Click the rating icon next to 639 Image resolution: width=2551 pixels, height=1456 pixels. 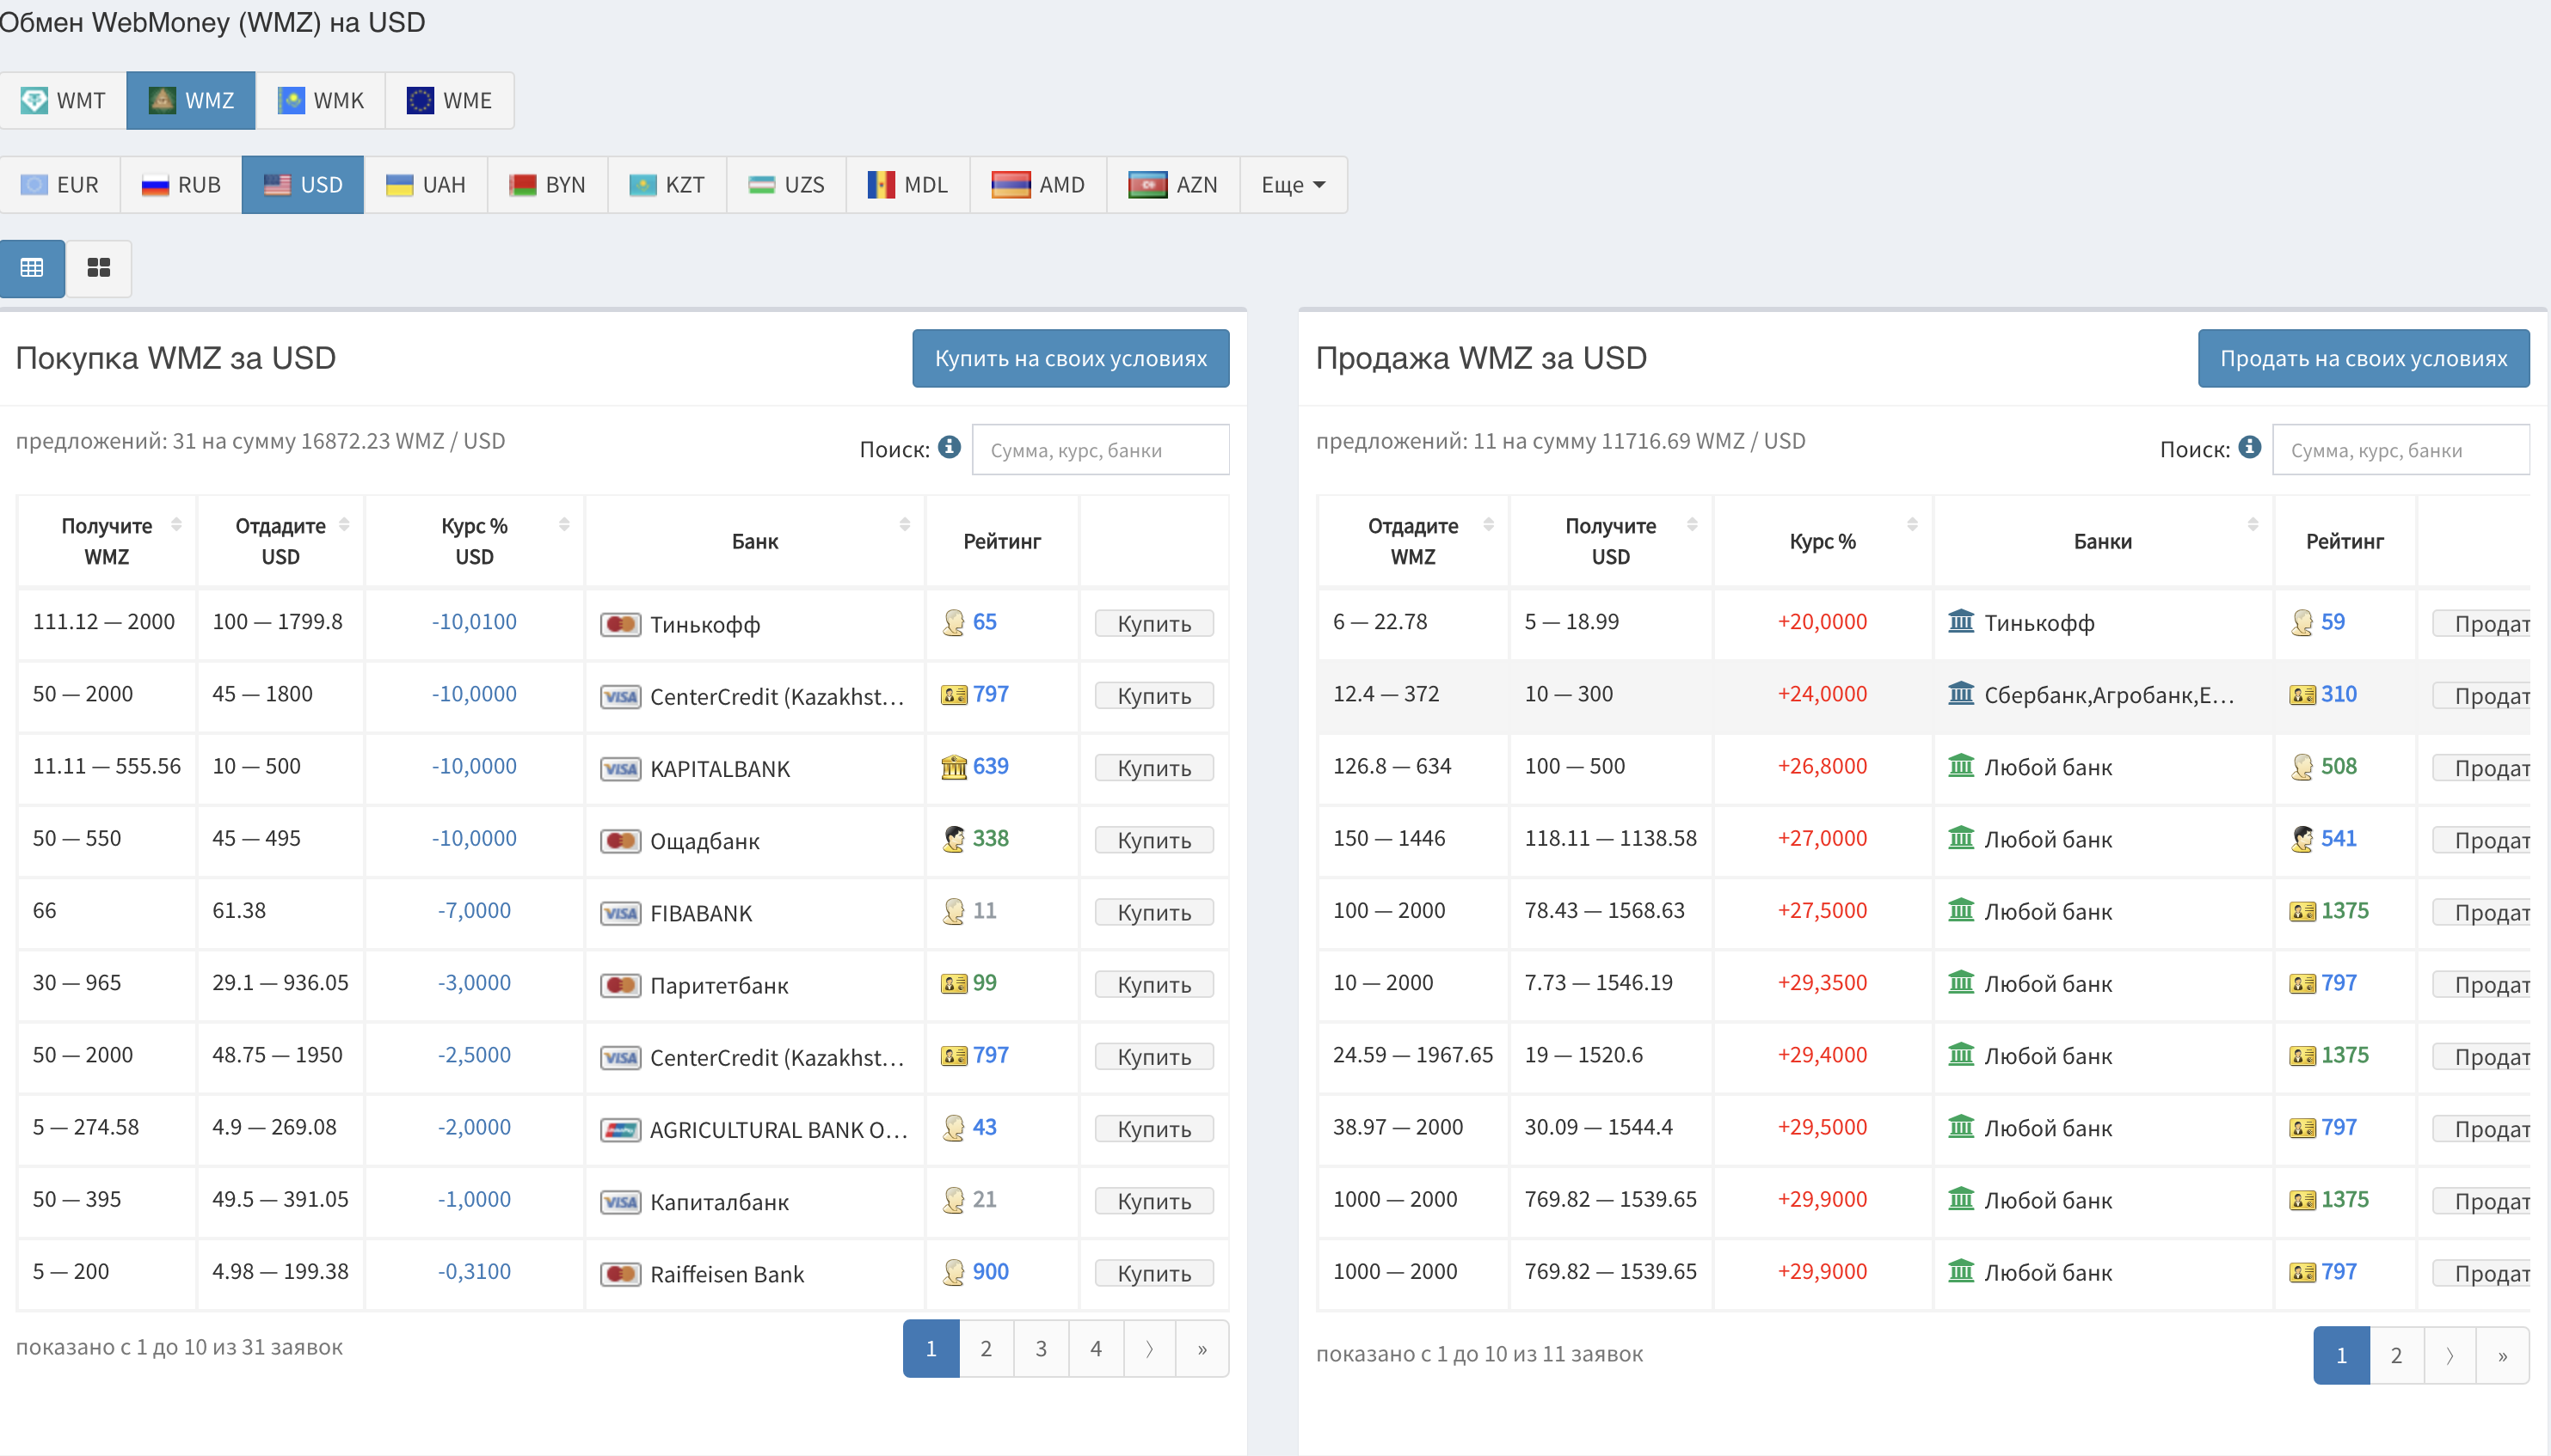(x=953, y=767)
